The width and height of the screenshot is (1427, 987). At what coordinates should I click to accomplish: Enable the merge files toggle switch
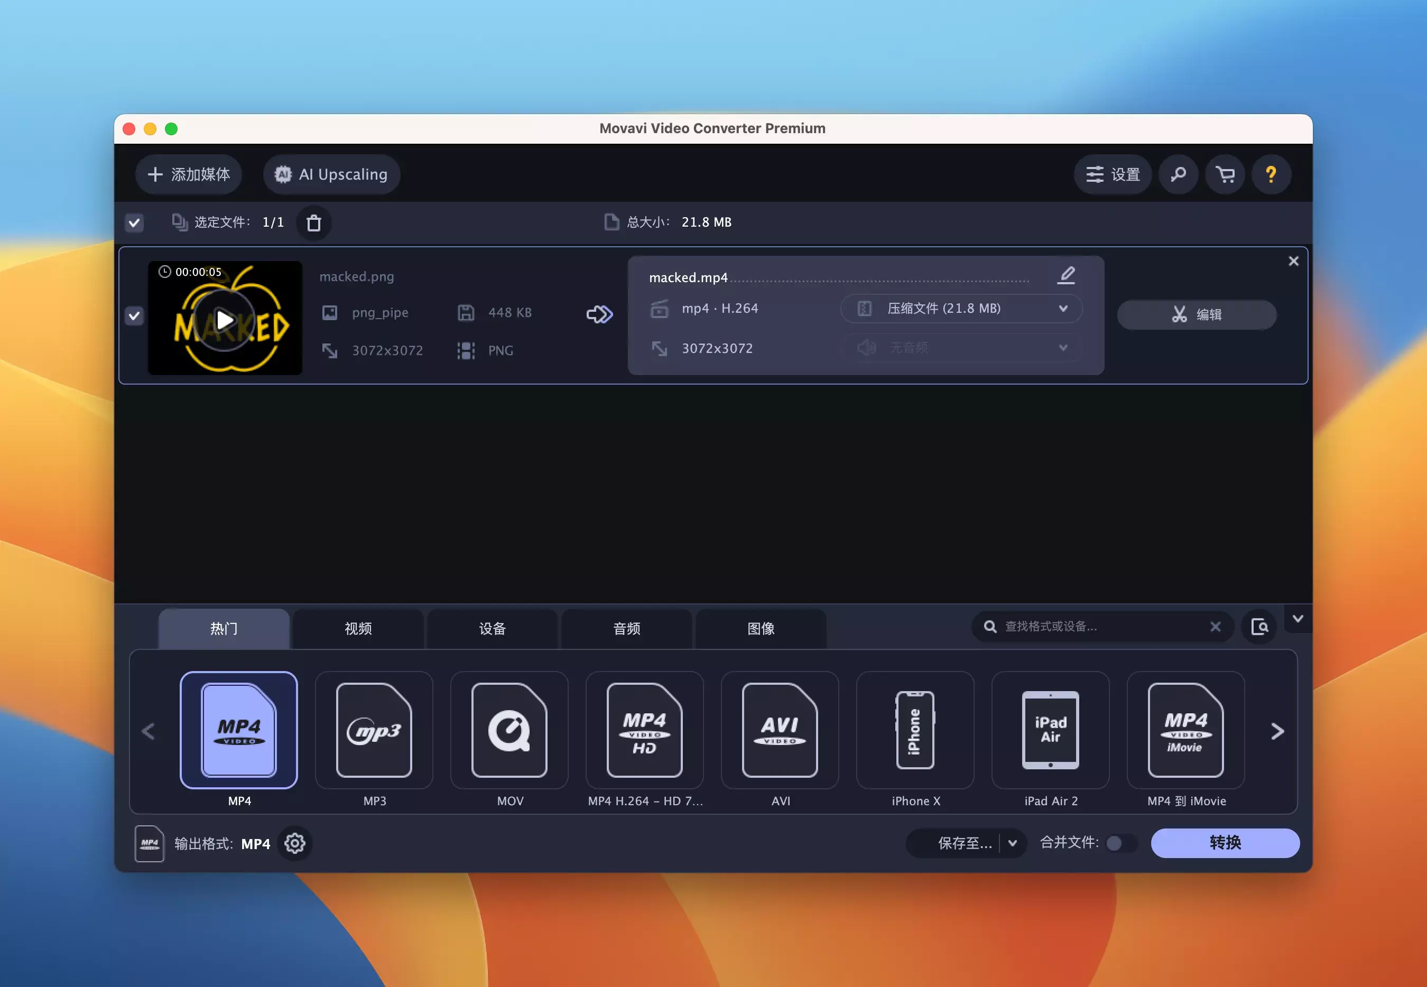[1120, 843]
